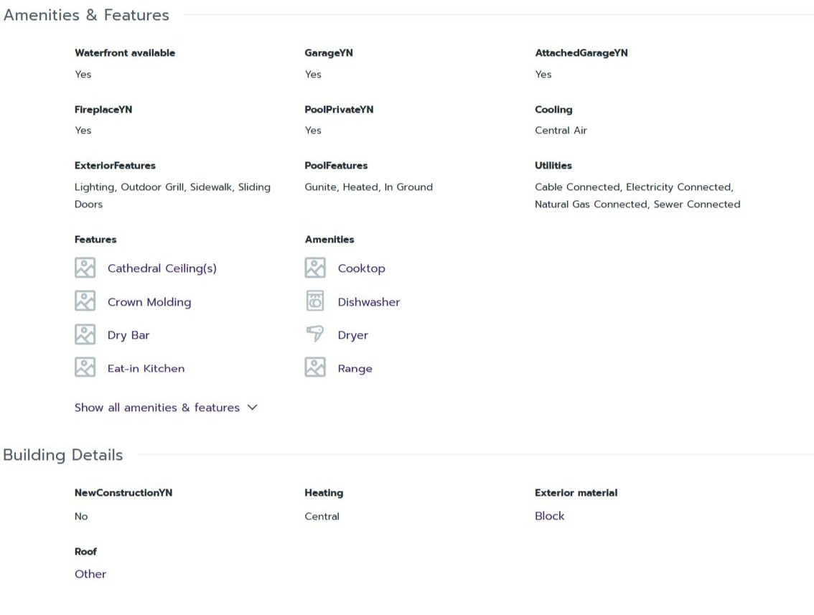
Task: Select the No value under NewConstructionYN
Action: click(81, 517)
